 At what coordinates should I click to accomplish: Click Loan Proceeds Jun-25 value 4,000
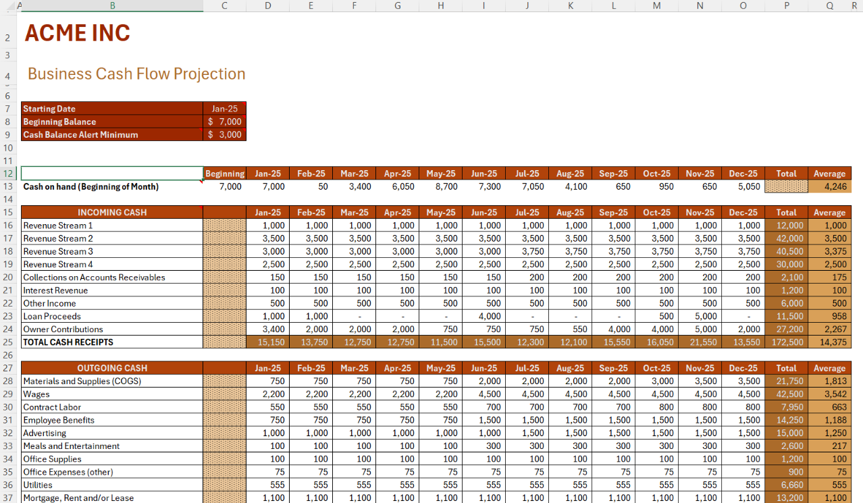click(x=484, y=317)
